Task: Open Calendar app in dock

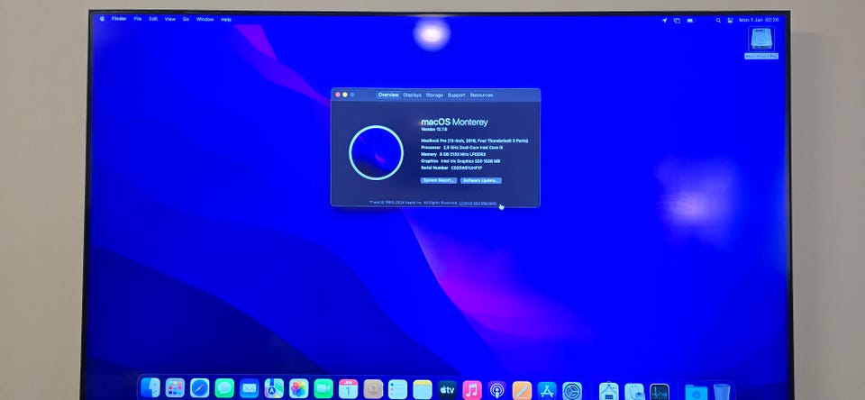Action: pos(348,388)
